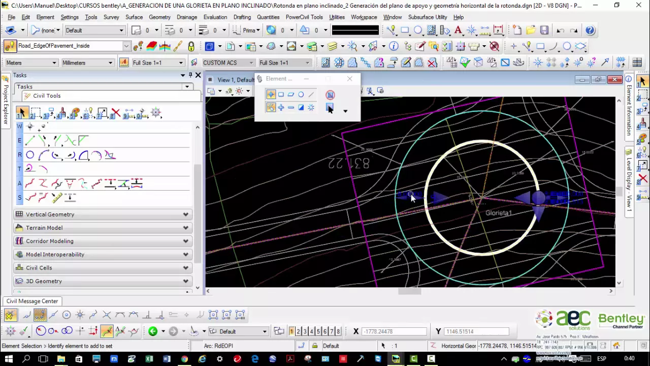Open the dimensioning tool

coord(498,30)
